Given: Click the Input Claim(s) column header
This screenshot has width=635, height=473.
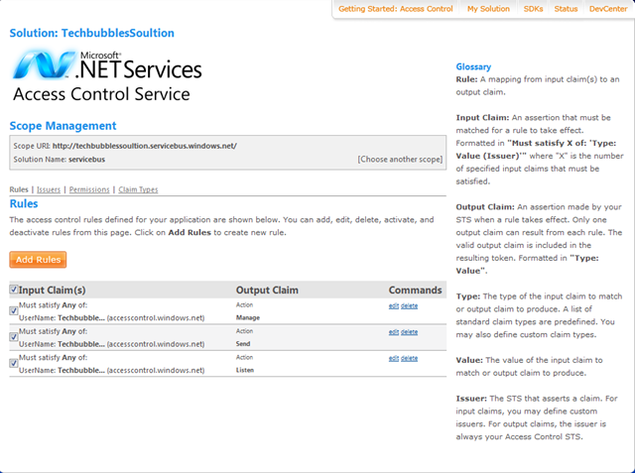Looking at the screenshot, I should click(x=53, y=291).
